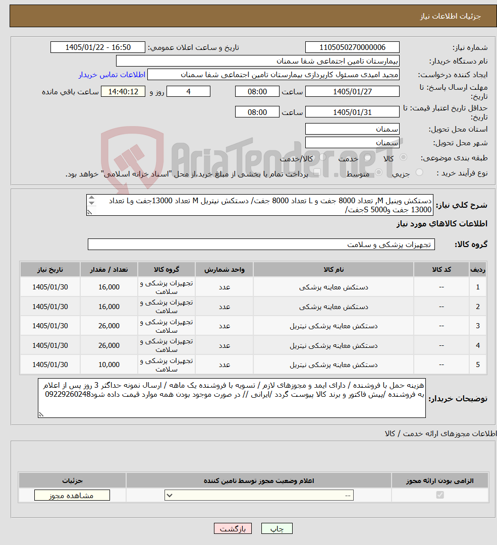The height and width of the screenshot is (545, 497).
Task: Click the تاریخ نیاز column header
Action: pyautogui.click(x=50, y=269)
